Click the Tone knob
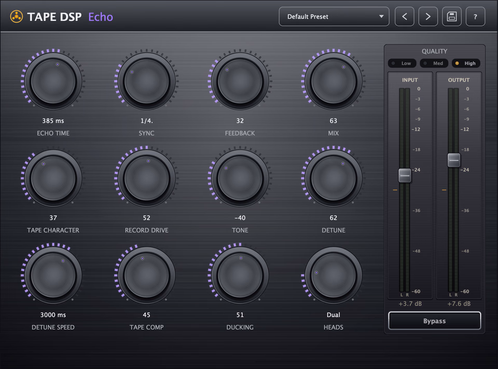The height and width of the screenshot is (369, 498). point(240,179)
